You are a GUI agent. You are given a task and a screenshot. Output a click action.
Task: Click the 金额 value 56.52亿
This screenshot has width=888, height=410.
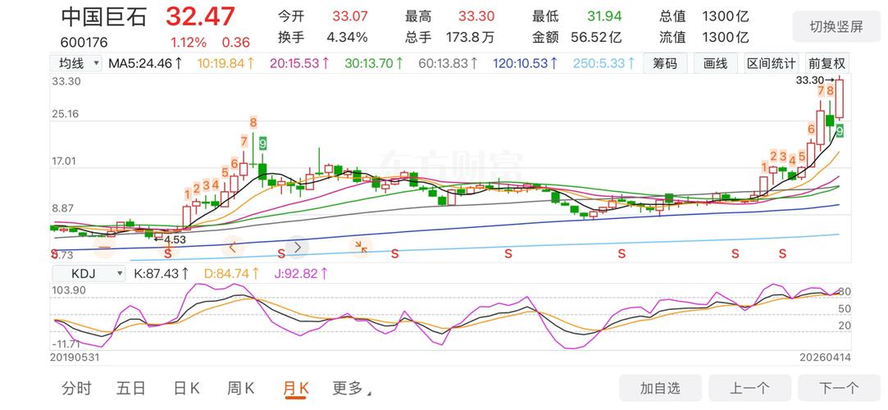coord(596,38)
